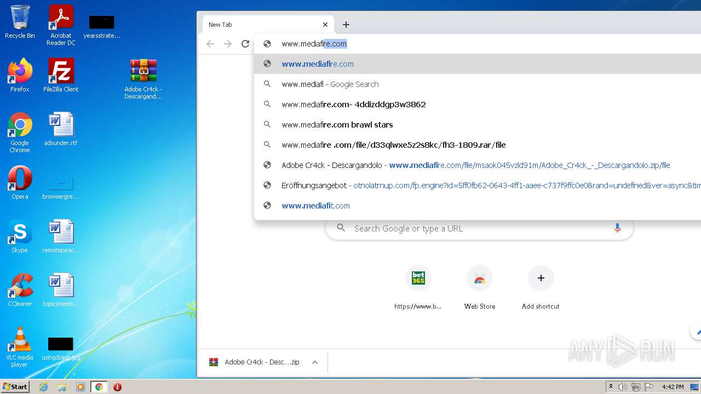This screenshot has height=394, width=701.
Task: Start voice search with microphone icon
Action: click(617, 228)
